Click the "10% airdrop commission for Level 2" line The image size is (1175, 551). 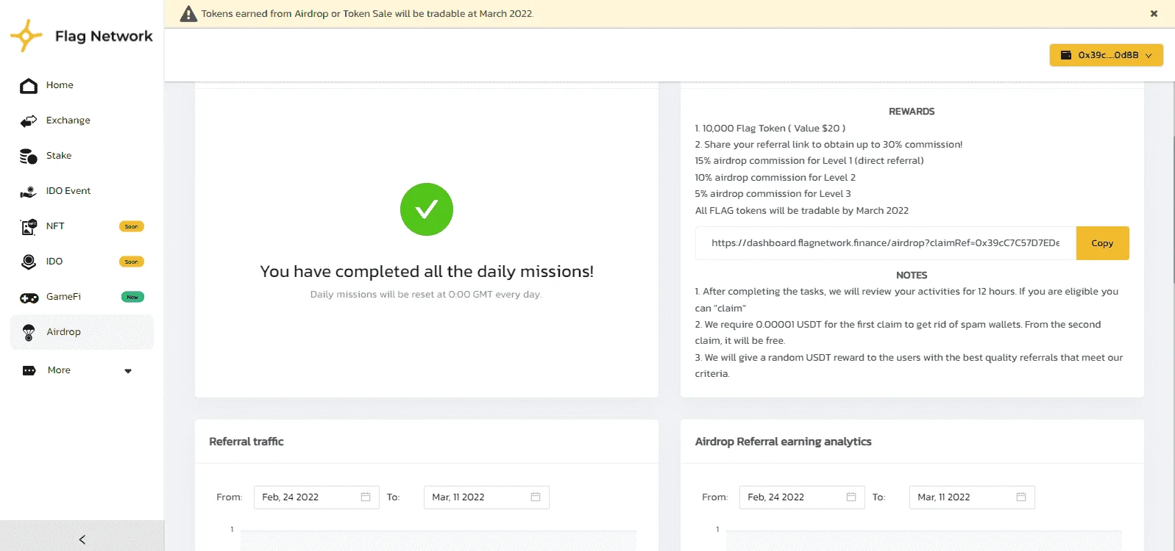[x=775, y=178]
